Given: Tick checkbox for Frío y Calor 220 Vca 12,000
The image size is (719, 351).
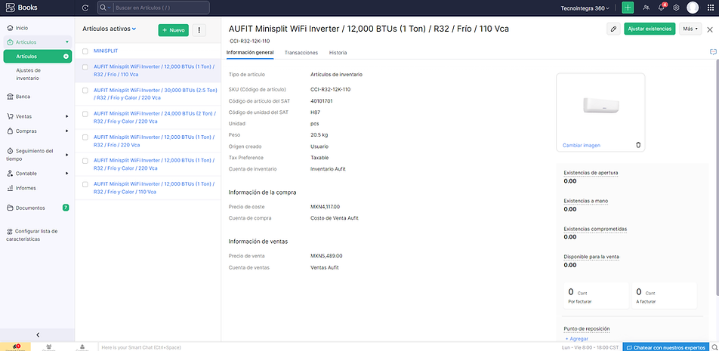Looking at the screenshot, I should pos(85,161).
